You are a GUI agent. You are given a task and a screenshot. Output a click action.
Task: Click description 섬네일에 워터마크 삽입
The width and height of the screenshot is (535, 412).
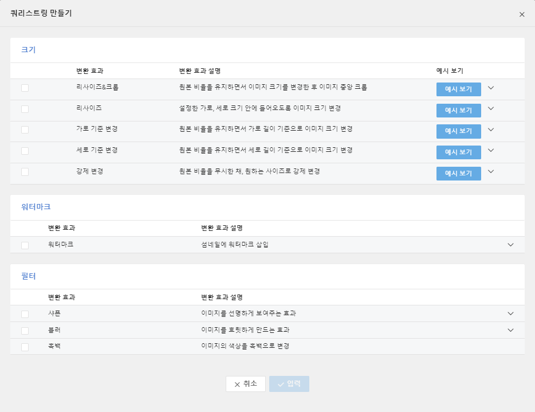pyautogui.click(x=235, y=245)
